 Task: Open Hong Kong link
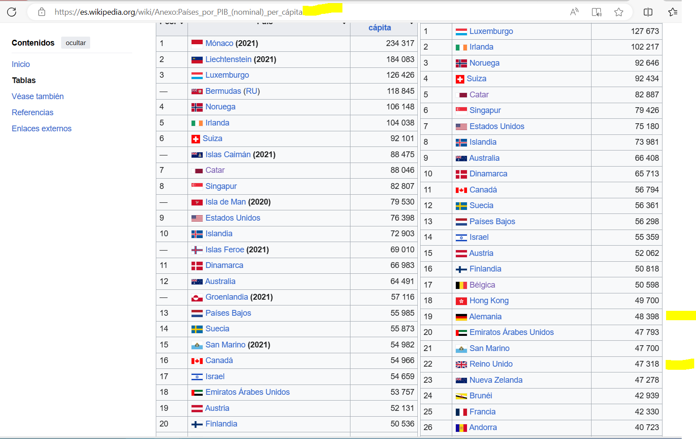(489, 301)
